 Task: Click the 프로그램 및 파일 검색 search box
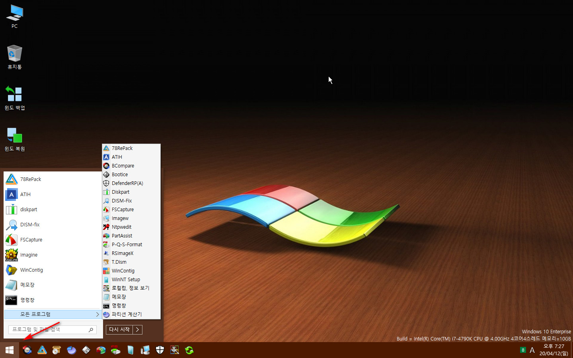point(53,329)
